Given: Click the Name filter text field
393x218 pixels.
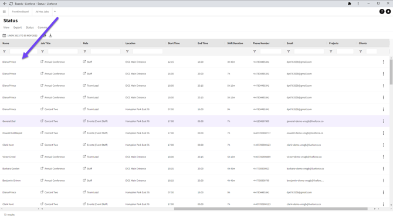Looking at the screenshot, I should click(x=23, y=52).
